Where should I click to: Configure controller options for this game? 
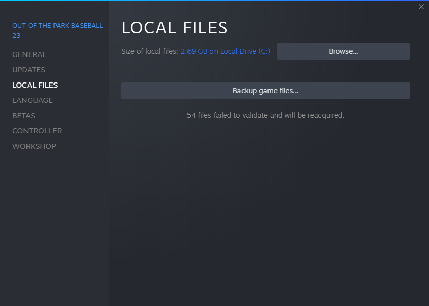pyautogui.click(x=37, y=131)
